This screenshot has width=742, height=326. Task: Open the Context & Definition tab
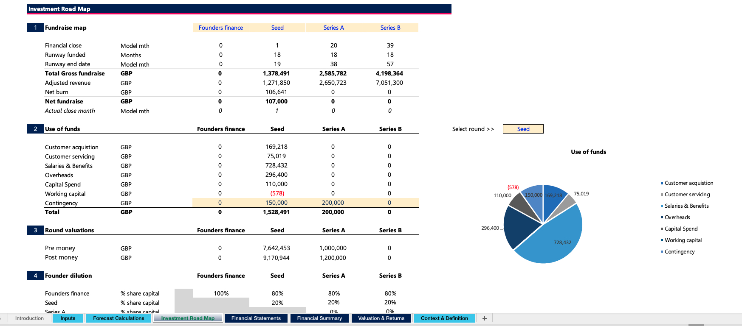coord(444,318)
